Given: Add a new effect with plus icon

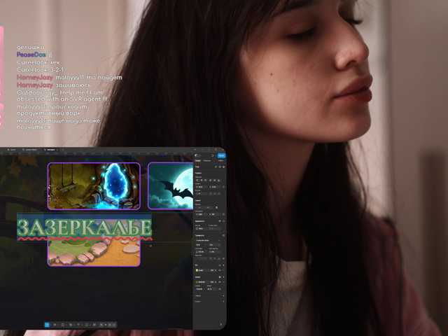Looking at the screenshot, I should click(223, 295).
